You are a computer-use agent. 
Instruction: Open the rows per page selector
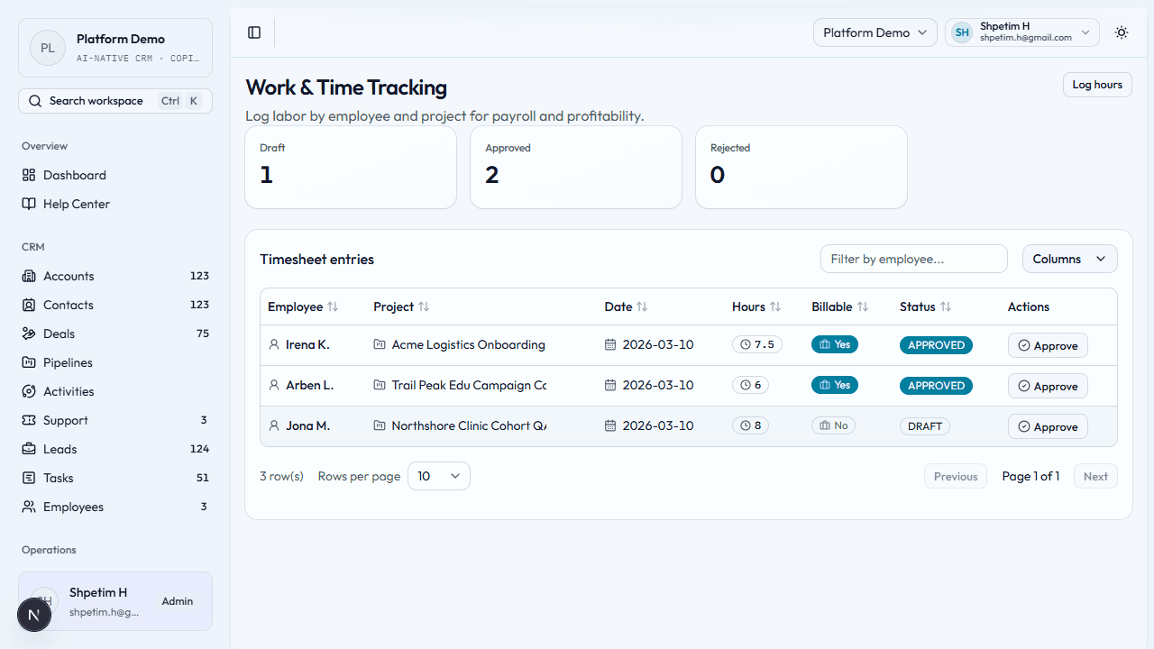pos(438,475)
